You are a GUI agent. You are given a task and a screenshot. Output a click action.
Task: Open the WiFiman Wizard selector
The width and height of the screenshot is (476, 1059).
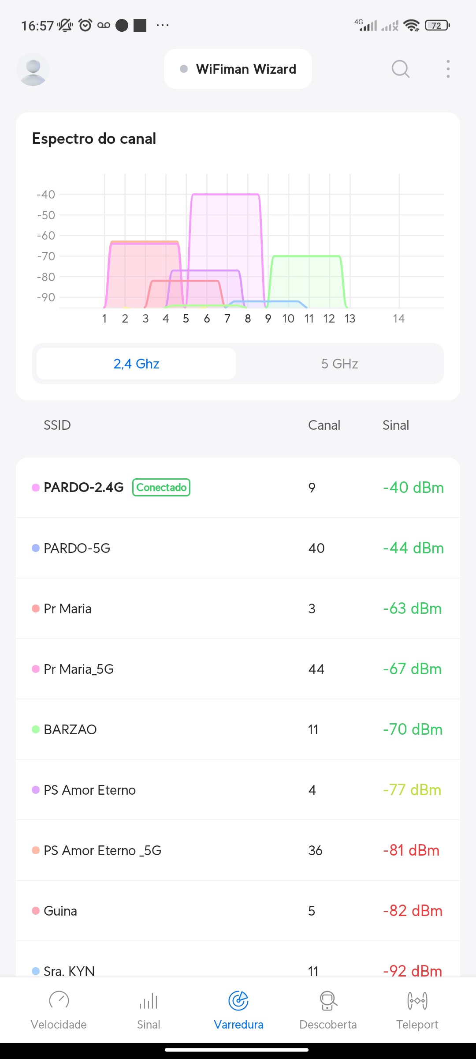(x=238, y=69)
